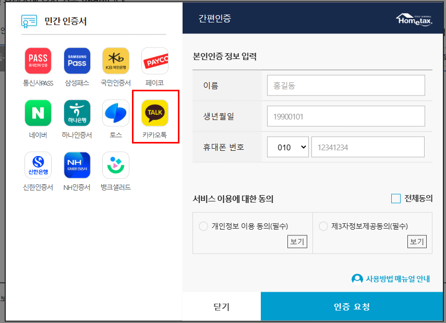446x323 pixels.
Task: Pick the 신한인증서 Shinhan Bank icon
Action: tap(38, 165)
